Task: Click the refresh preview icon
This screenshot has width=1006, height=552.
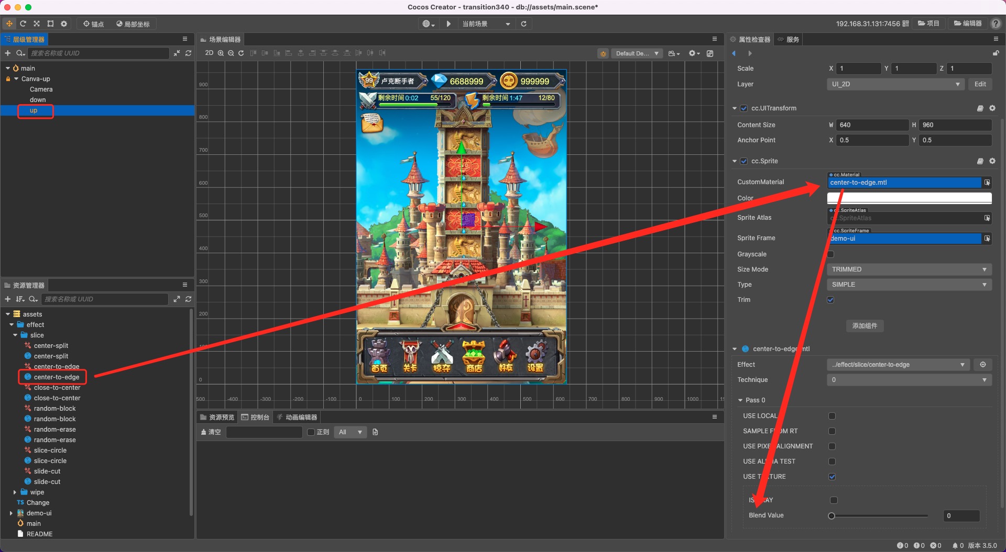Action: pos(523,24)
